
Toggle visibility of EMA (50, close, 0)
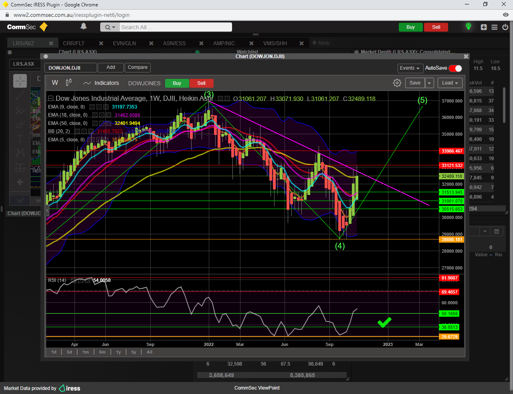click(95, 123)
